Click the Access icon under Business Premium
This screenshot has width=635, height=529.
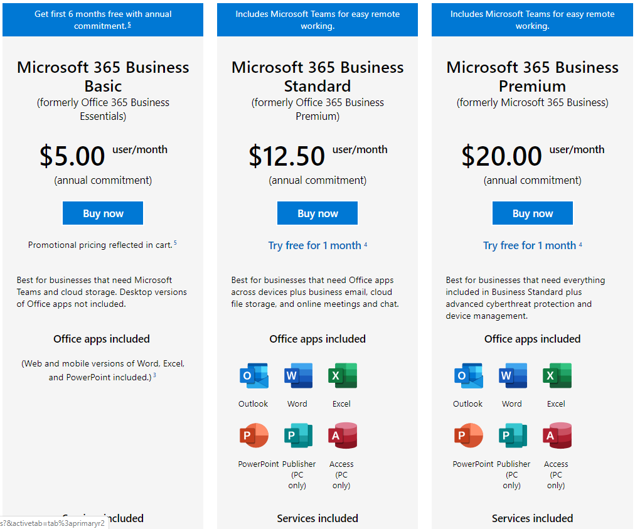557,435
